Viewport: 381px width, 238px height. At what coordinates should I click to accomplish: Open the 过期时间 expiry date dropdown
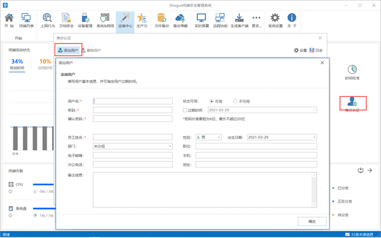[x=314, y=110]
